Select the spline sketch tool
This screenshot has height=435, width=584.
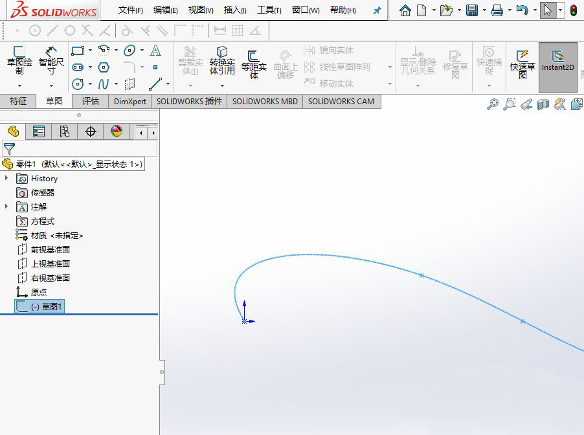click(x=104, y=84)
